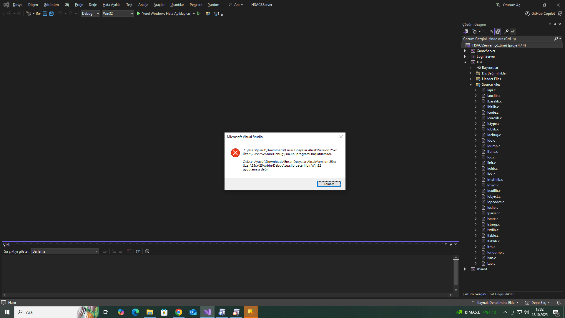Switch to Git Değişiklikleri tab
Image resolution: width=565 pixels, height=318 pixels.
[x=502, y=294]
